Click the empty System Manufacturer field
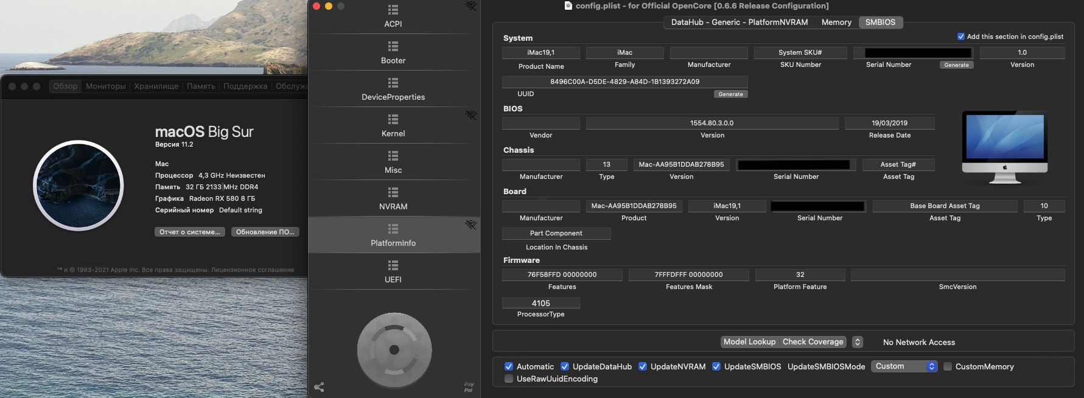The height and width of the screenshot is (398, 1084). point(708,52)
